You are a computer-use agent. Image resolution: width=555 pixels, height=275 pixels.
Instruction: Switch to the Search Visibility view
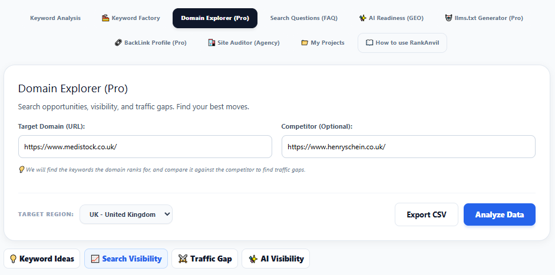tap(126, 259)
